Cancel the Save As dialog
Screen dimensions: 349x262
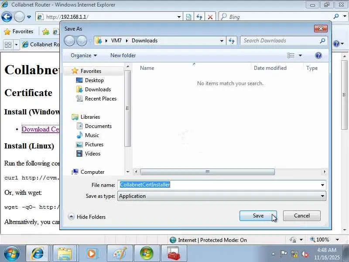[x=301, y=216]
